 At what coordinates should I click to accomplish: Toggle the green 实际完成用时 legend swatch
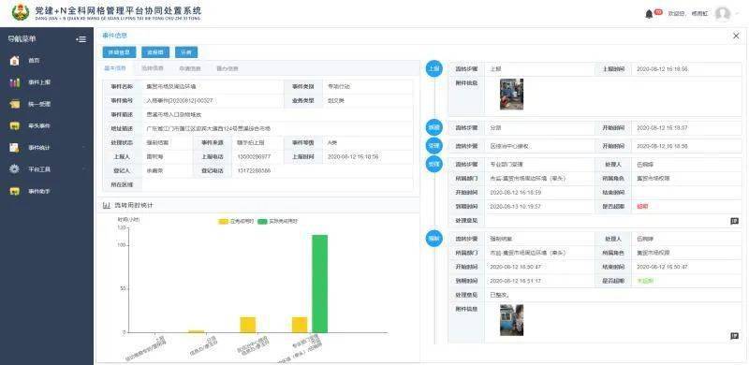click(x=262, y=221)
